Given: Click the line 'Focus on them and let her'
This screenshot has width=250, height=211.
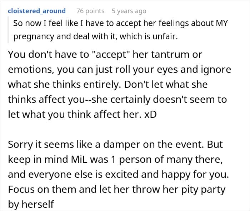Looking at the screenshot, I should pyautogui.click(x=116, y=190).
